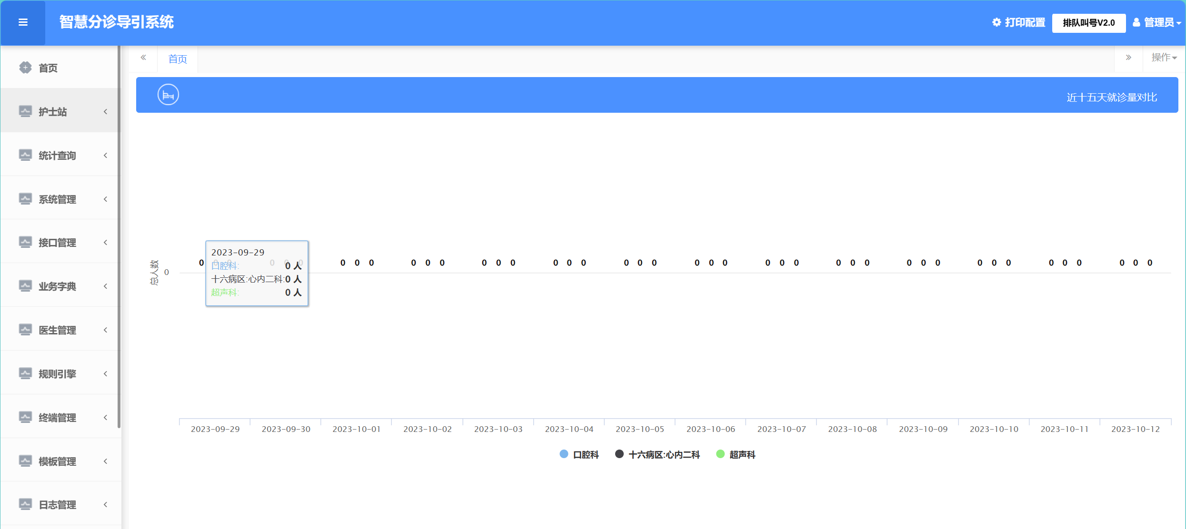Viewport: 1186px width, 529px height.
Task: Click the 2023-10-10 axis label
Action: (994, 429)
